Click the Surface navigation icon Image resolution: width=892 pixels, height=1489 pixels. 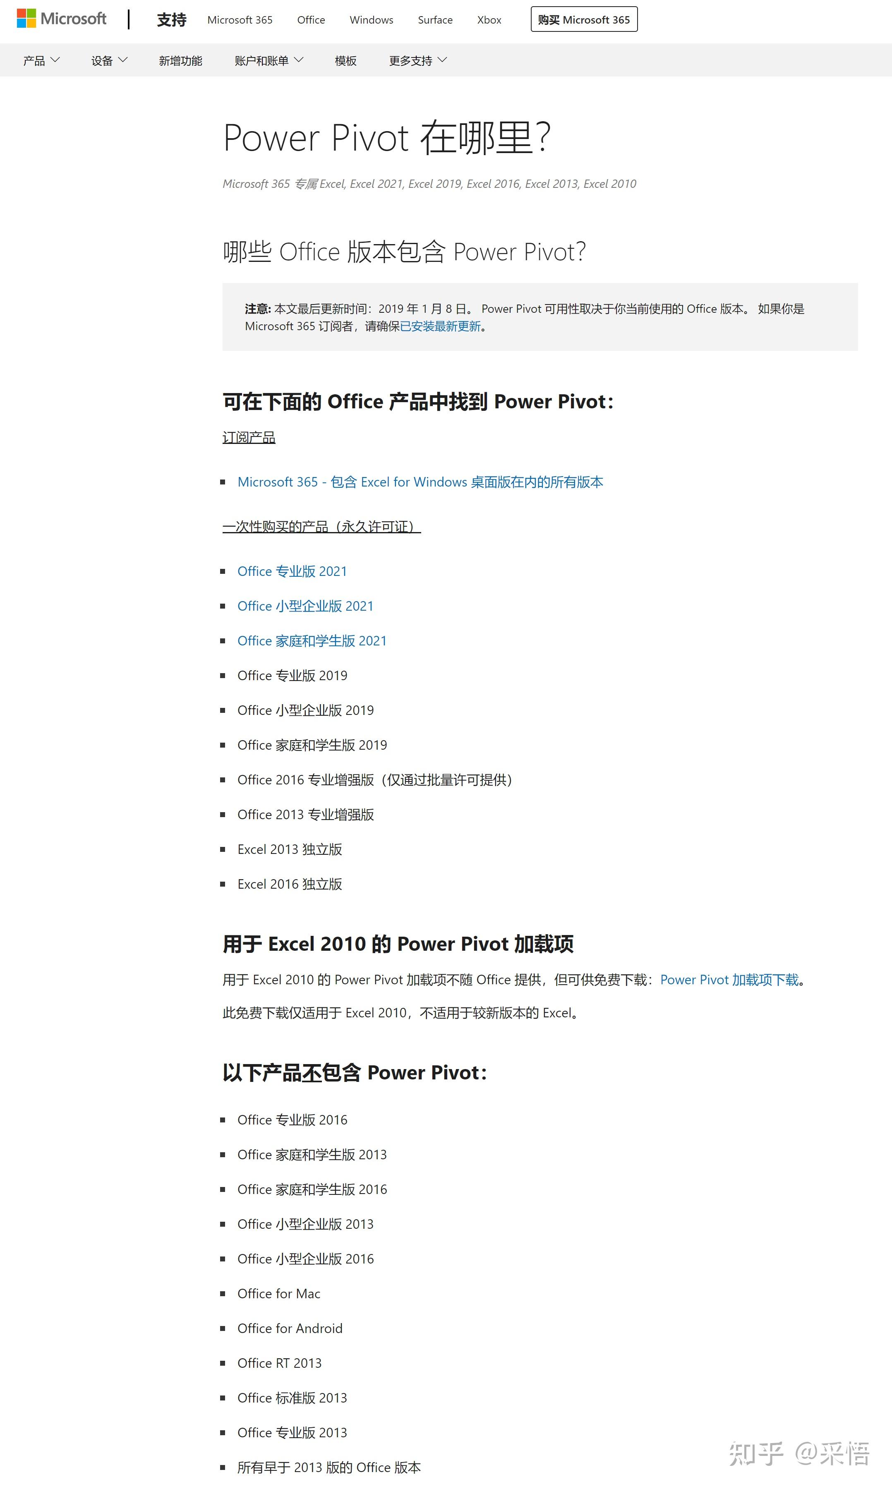(435, 19)
